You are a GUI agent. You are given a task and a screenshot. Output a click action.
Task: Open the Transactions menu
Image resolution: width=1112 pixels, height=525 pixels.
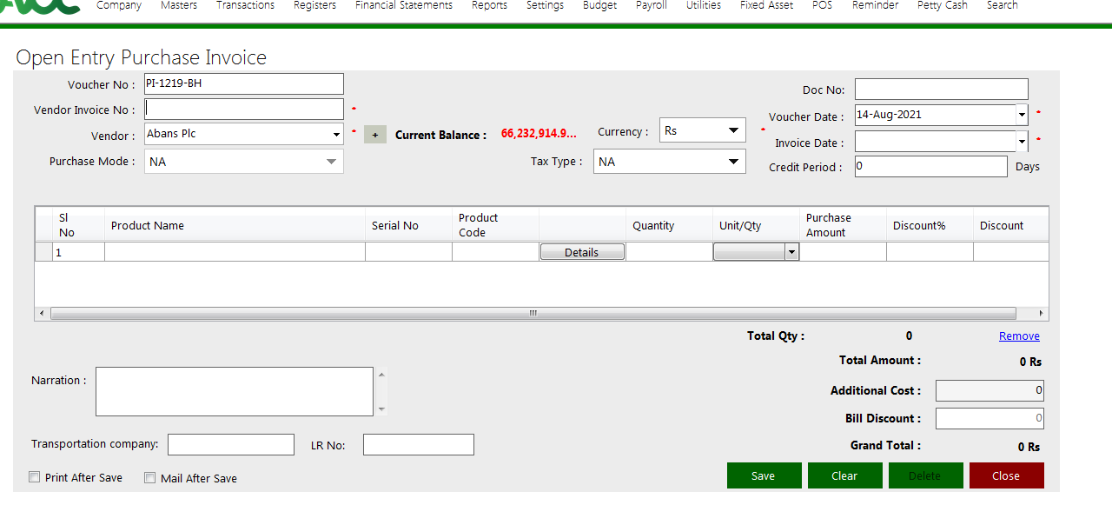(245, 6)
